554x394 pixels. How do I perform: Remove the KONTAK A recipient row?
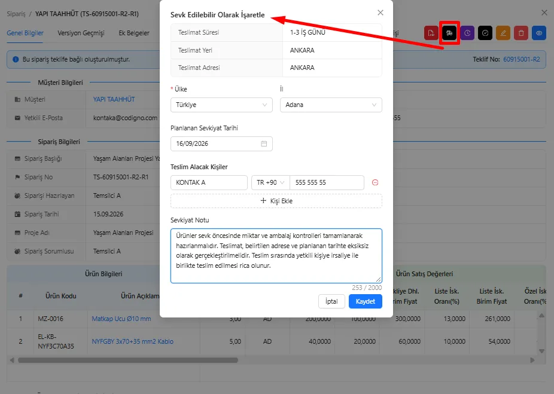[375, 182]
